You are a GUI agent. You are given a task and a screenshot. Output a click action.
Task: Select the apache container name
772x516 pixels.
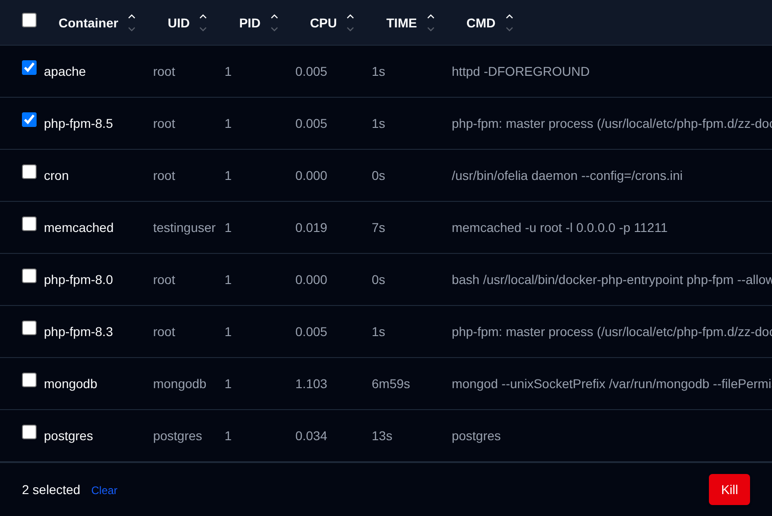[64, 72]
